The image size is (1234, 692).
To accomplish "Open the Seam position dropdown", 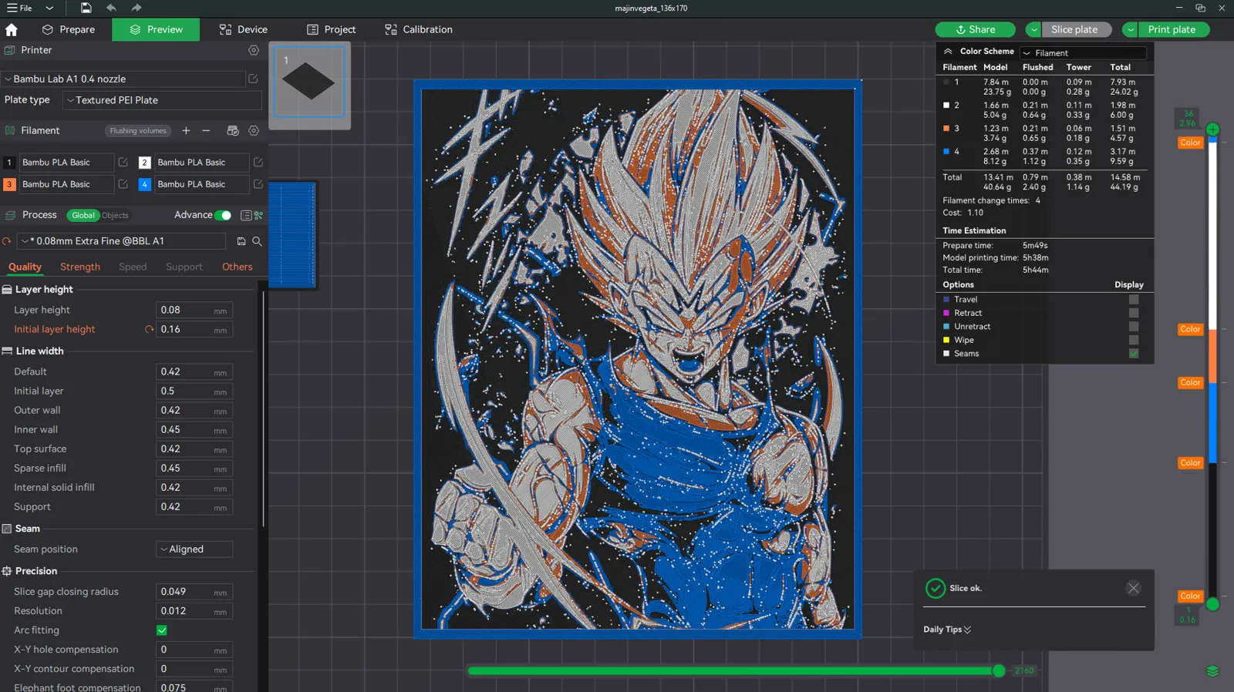I will coord(194,549).
